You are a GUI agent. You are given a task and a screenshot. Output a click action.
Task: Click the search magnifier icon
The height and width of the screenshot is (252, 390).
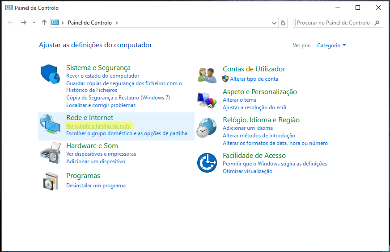click(377, 23)
